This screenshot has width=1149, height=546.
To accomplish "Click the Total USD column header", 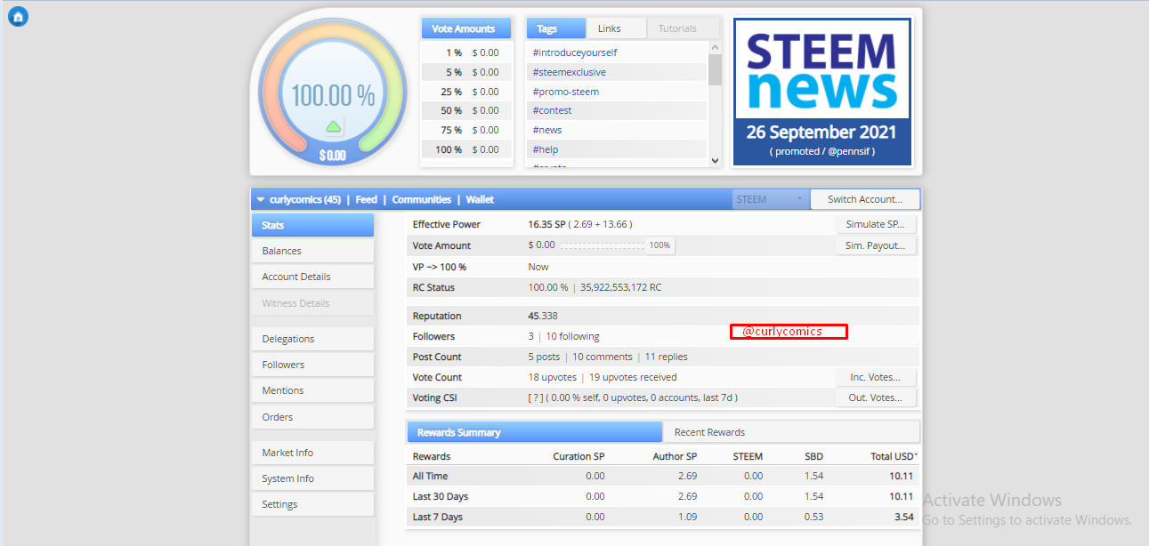I will tap(893, 456).
